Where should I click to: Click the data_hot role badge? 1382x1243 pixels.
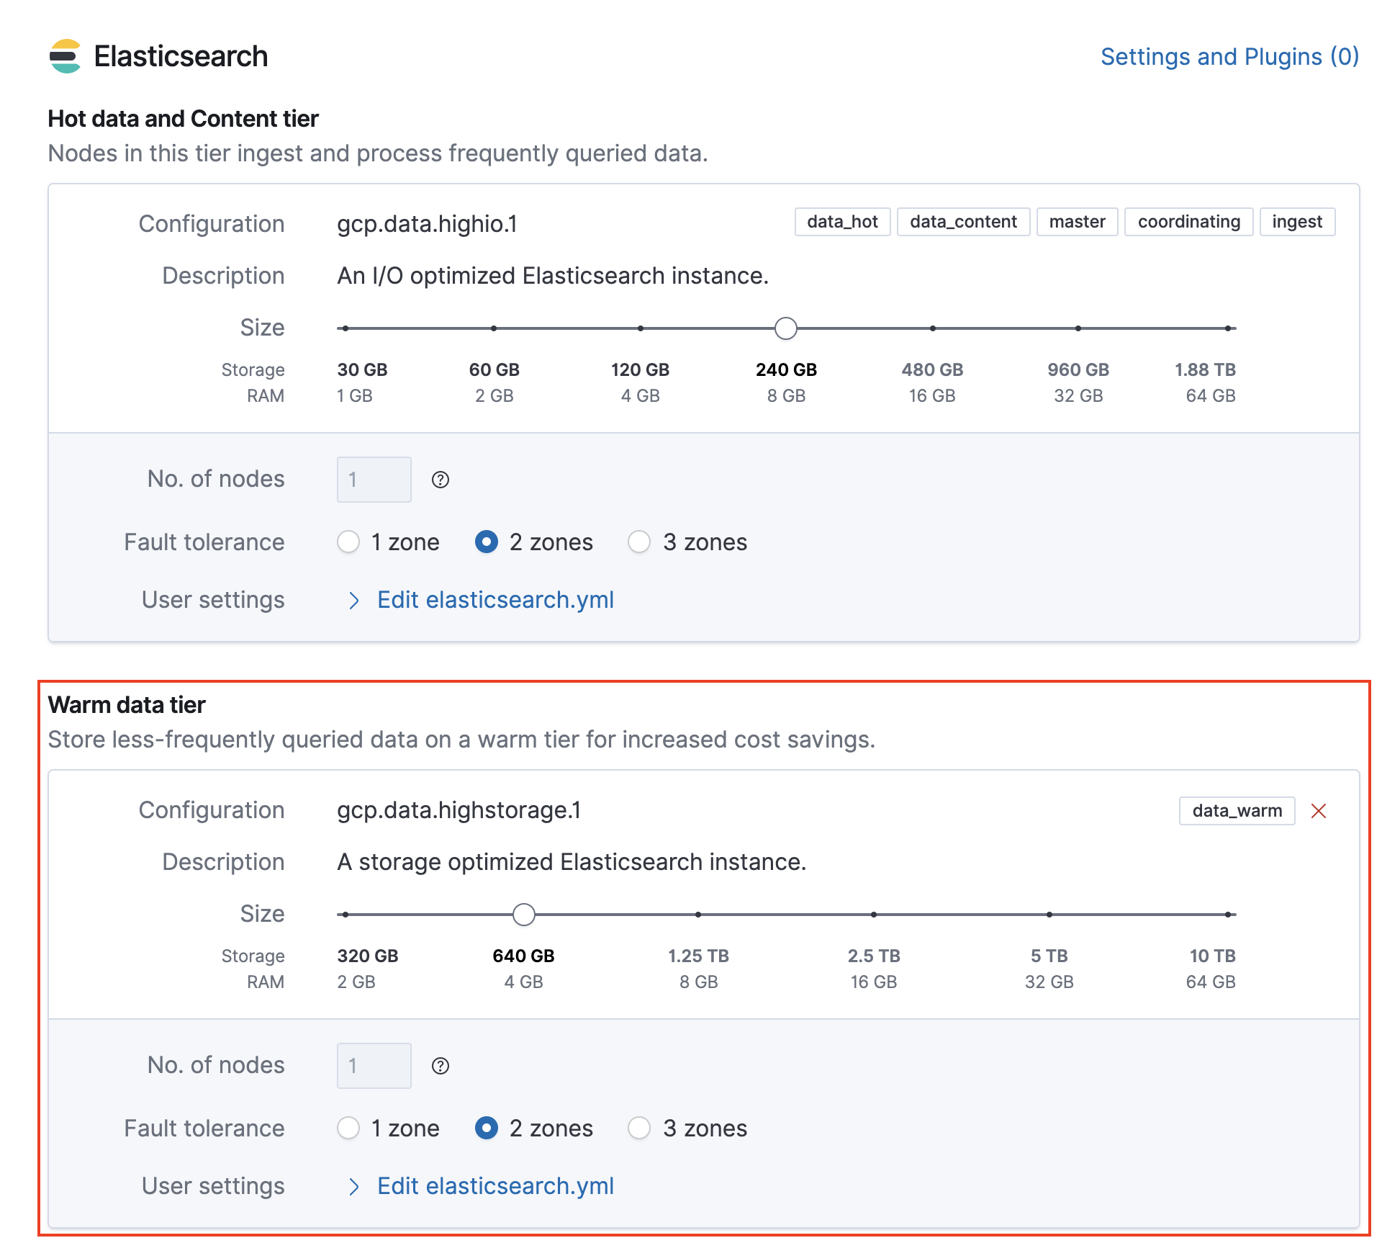coord(842,222)
